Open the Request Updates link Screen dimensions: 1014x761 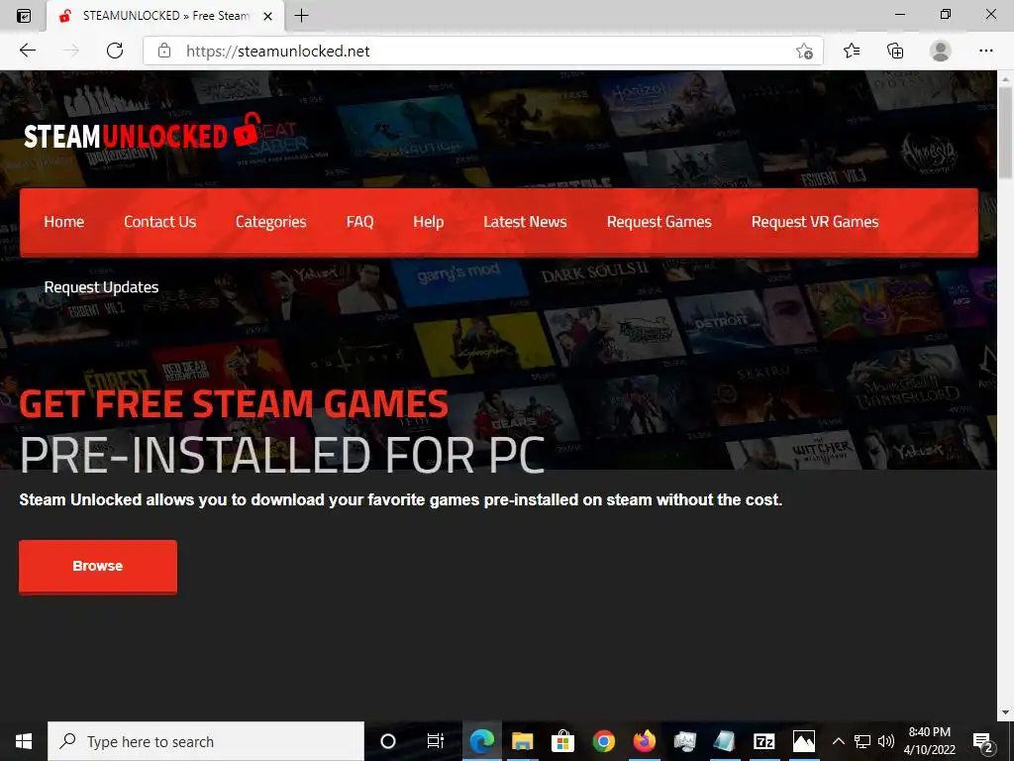102,287
